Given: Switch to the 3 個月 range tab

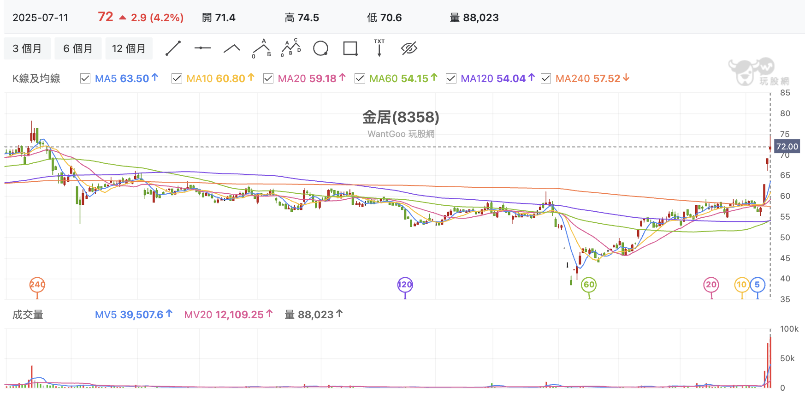Looking at the screenshot, I should point(27,48).
